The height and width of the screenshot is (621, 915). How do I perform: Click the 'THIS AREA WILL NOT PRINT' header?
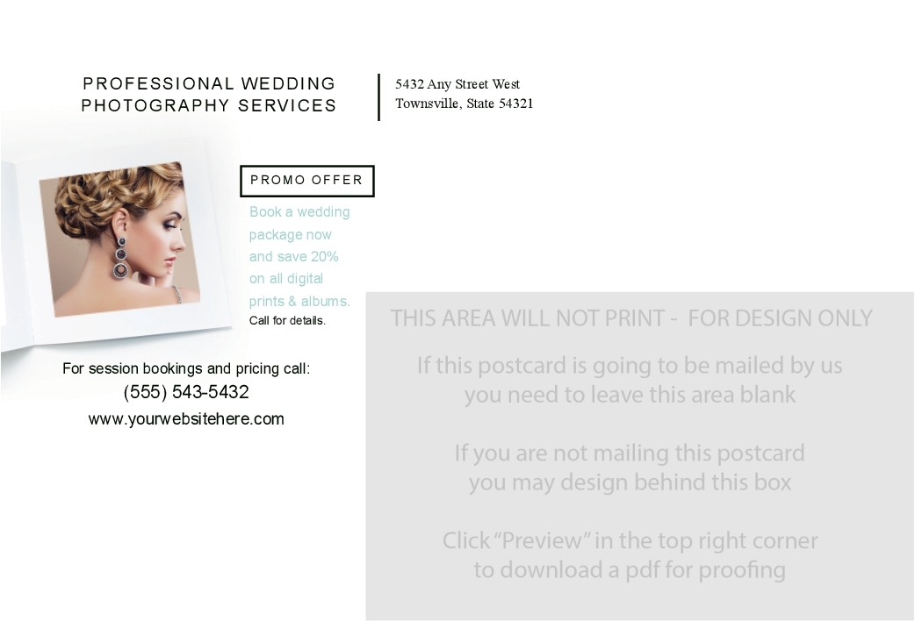point(631,318)
